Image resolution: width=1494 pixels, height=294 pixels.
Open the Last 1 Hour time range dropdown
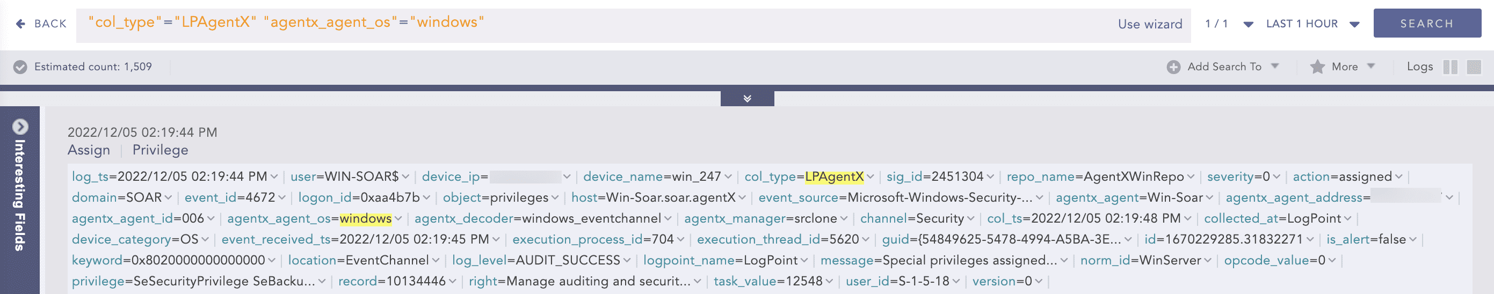pos(1354,24)
